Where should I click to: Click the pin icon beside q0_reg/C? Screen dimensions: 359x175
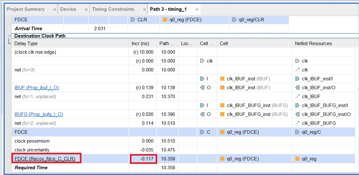coord(297,132)
